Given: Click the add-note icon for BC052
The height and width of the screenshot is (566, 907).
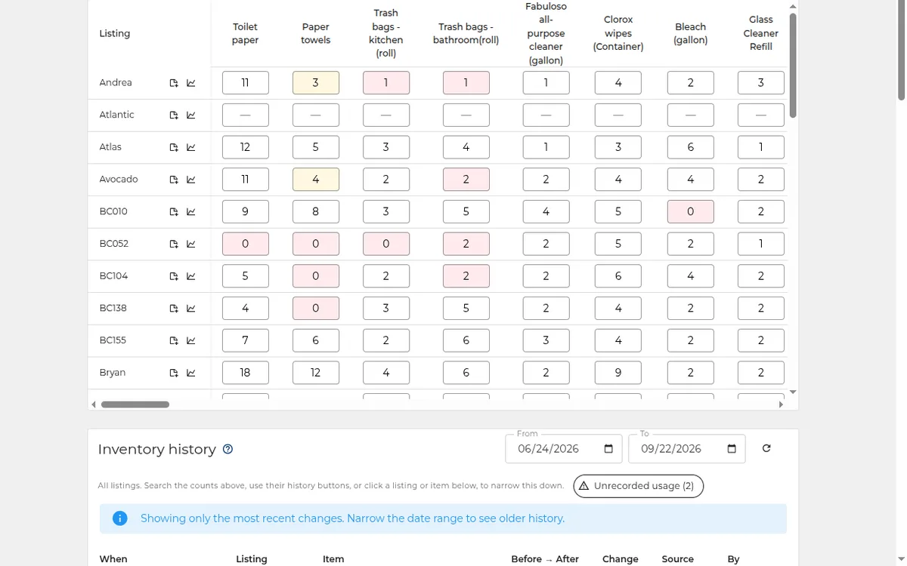Looking at the screenshot, I should click(174, 244).
